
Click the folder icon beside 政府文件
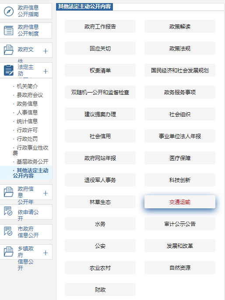tap(9, 50)
